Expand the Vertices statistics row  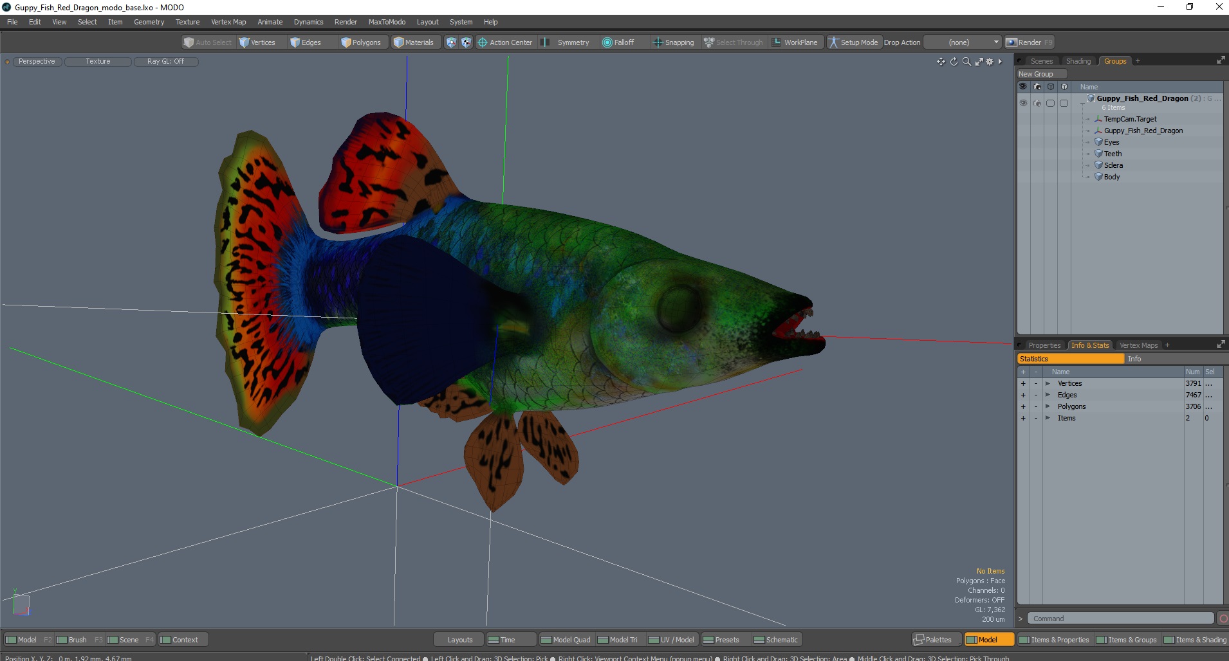tap(1048, 383)
